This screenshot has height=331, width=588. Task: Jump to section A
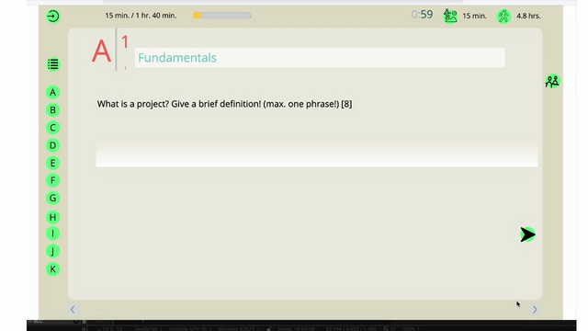53,92
